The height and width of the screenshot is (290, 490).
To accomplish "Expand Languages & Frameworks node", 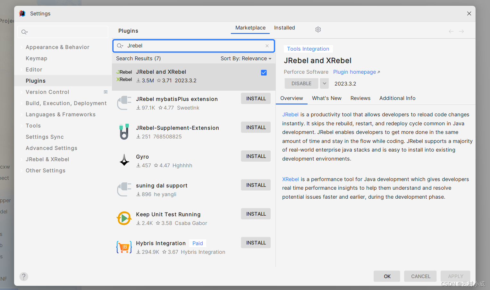I will pos(21,115).
